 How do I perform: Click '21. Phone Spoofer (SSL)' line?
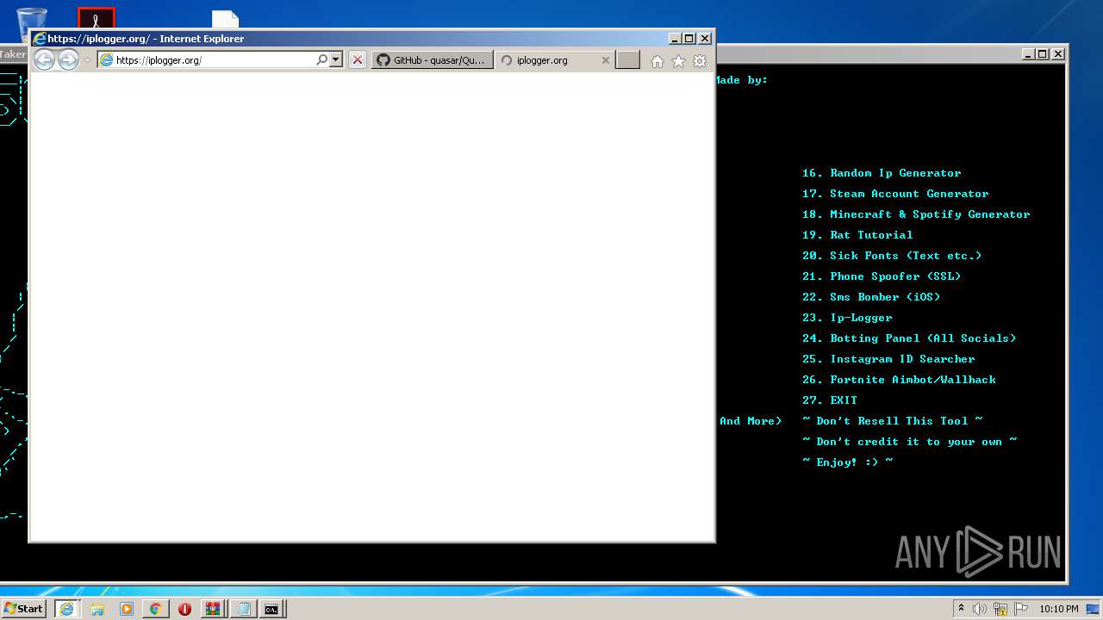[882, 276]
